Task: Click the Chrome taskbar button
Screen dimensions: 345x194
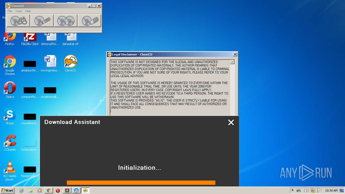Action: (x=49, y=190)
